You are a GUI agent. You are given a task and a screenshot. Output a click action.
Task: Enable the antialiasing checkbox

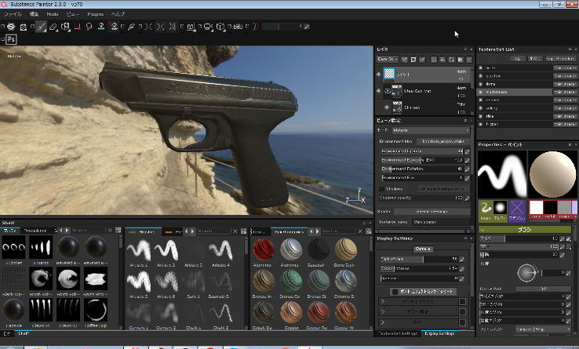click(462, 301)
